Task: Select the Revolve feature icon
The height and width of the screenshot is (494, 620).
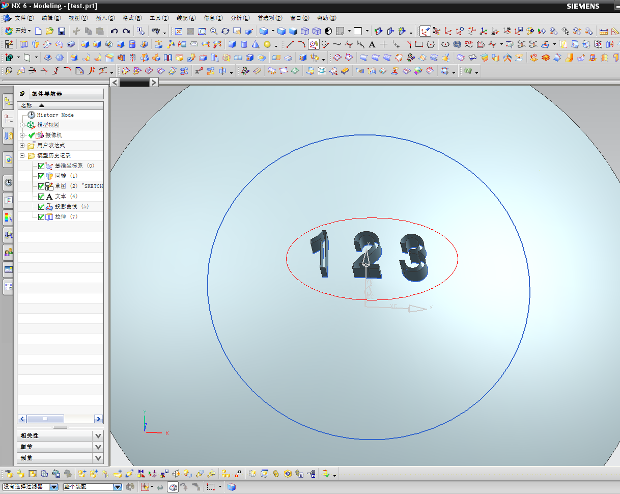Action: (36, 44)
